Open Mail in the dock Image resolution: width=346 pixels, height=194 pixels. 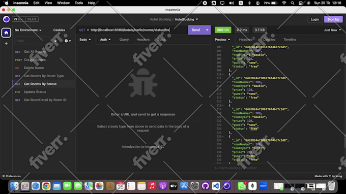pyautogui.click(x=56, y=186)
